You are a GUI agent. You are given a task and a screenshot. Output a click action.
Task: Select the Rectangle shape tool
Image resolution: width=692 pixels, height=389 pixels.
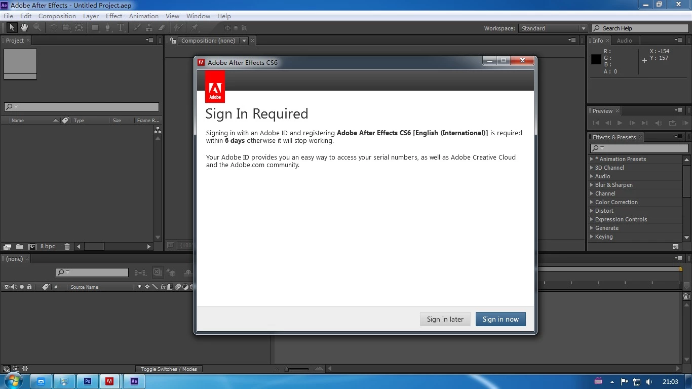[95, 28]
